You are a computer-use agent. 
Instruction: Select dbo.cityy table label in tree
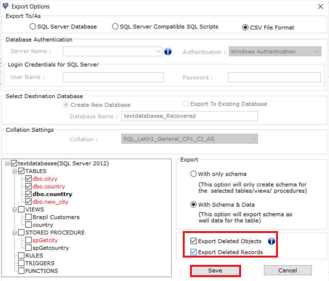[45, 179]
